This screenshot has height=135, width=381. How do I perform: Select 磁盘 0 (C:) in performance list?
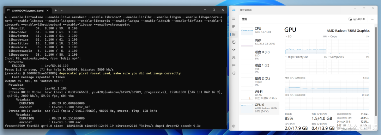(260, 55)
